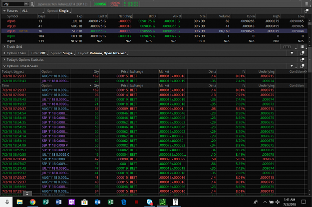This screenshot has width=312, height=207.
Task: Open Microsoft Edge from the taskbar
Action: point(124,202)
